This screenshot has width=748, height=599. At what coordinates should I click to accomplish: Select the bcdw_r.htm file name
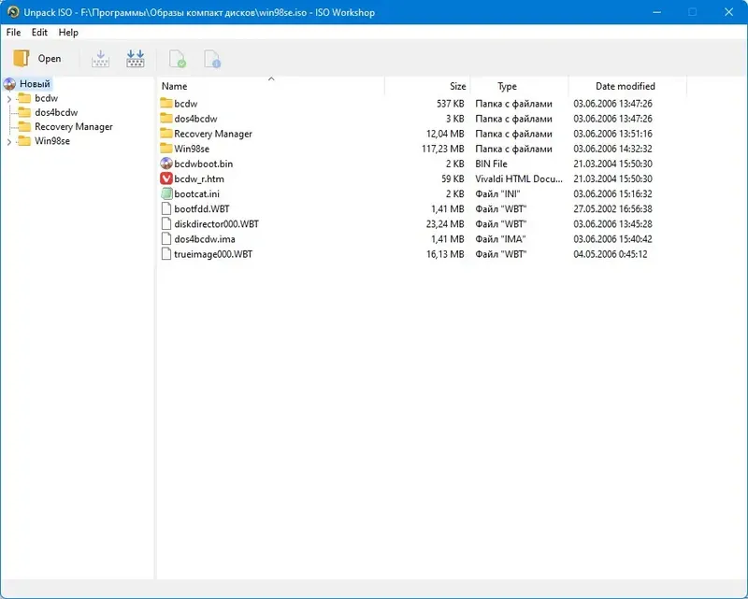(199, 178)
